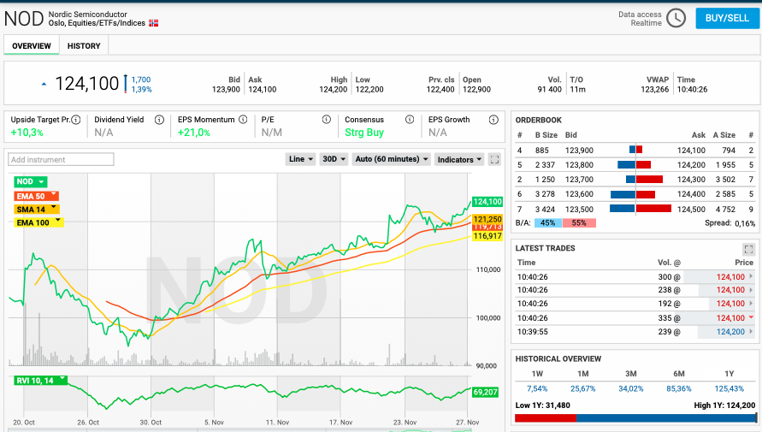Open info icon for Consensus

[410, 120]
